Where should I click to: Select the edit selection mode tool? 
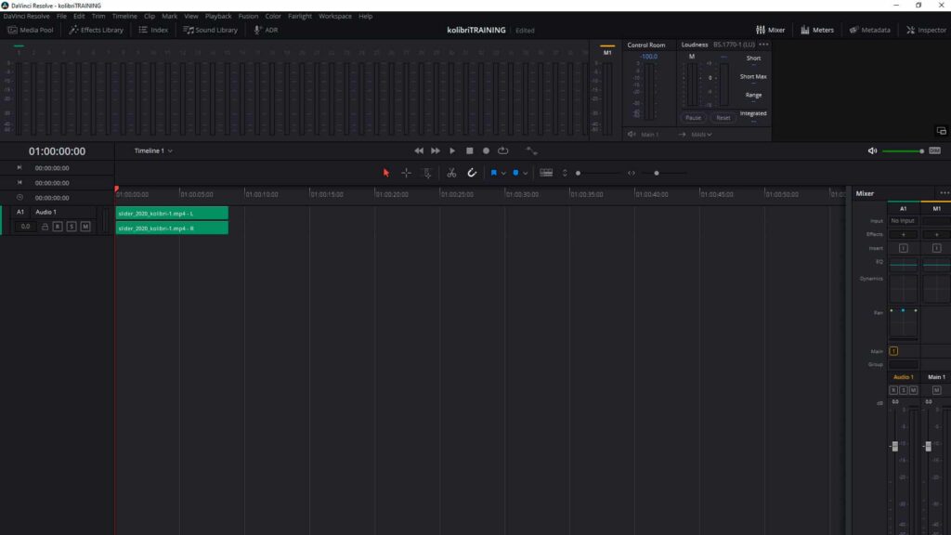pos(427,173)
